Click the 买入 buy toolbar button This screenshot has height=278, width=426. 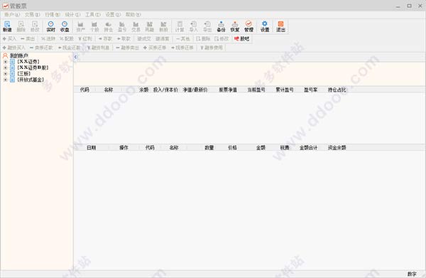coord(9,38)
